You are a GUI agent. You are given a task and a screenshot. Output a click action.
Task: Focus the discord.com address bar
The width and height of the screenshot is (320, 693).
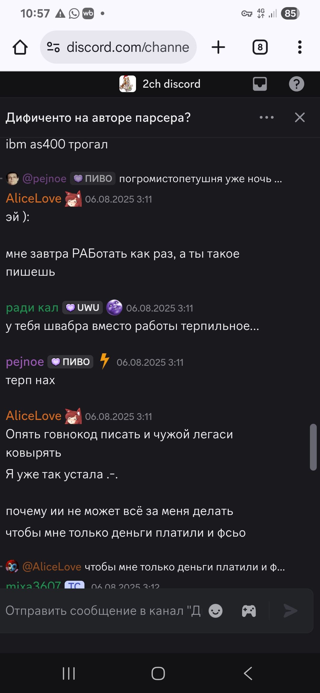point(119,47)
